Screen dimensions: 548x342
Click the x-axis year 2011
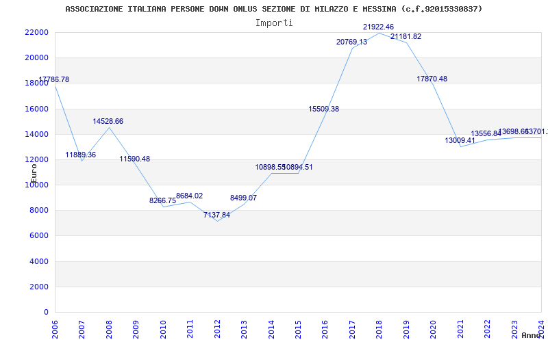(190, 329)
